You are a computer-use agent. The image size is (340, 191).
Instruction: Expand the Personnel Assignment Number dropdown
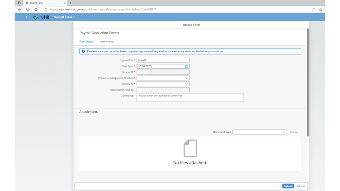(186, 78)
